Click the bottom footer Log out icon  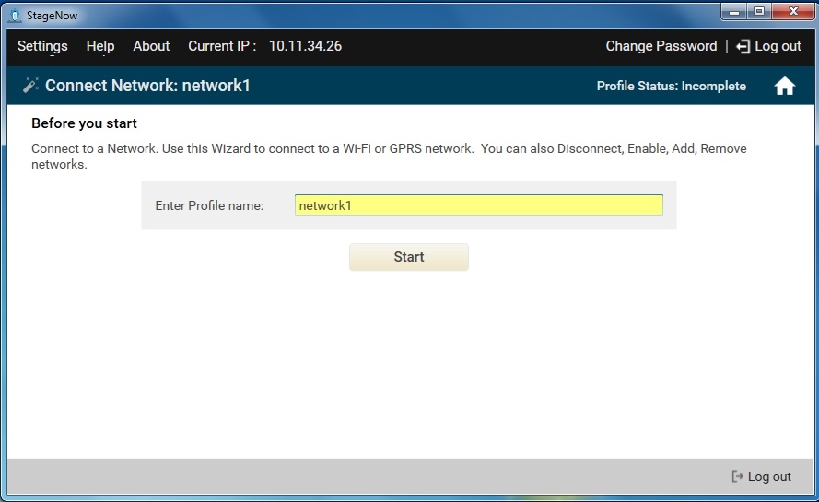[x=737, y=476]
